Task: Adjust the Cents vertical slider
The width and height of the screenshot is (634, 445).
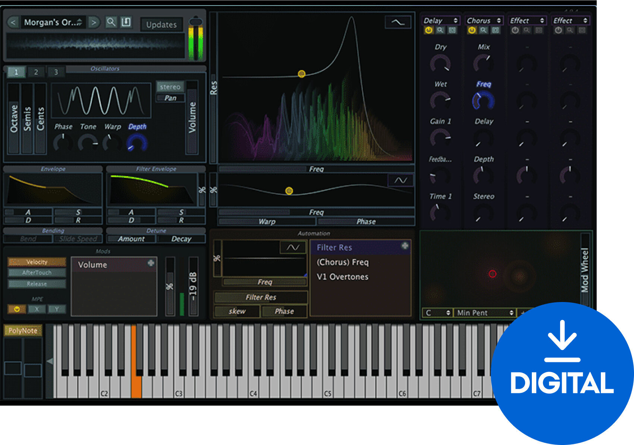Action: [41, 118]
